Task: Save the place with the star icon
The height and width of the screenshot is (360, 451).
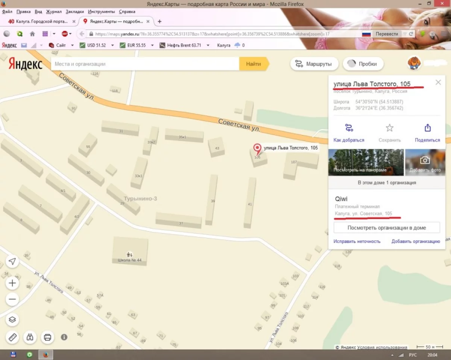Action: click(389, 128)
